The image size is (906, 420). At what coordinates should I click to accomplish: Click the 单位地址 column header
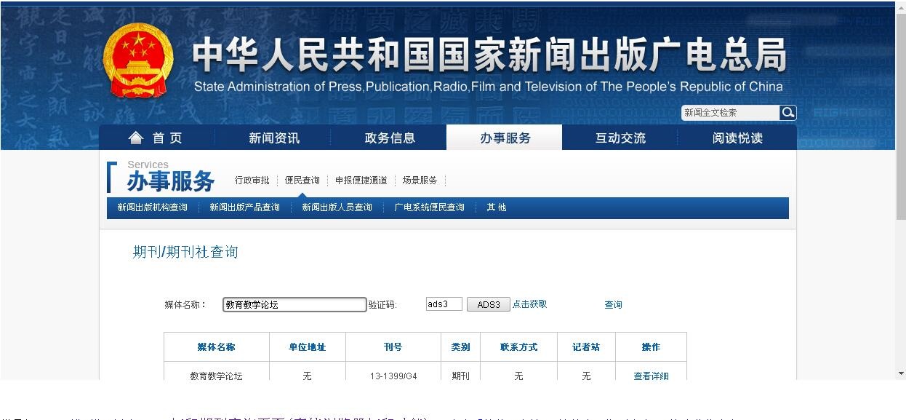tap(308, 347)
